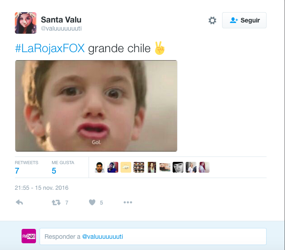This screenshot has height=250, width=285.
Task: Click the Seguir follow button
Action: (244, 20)
